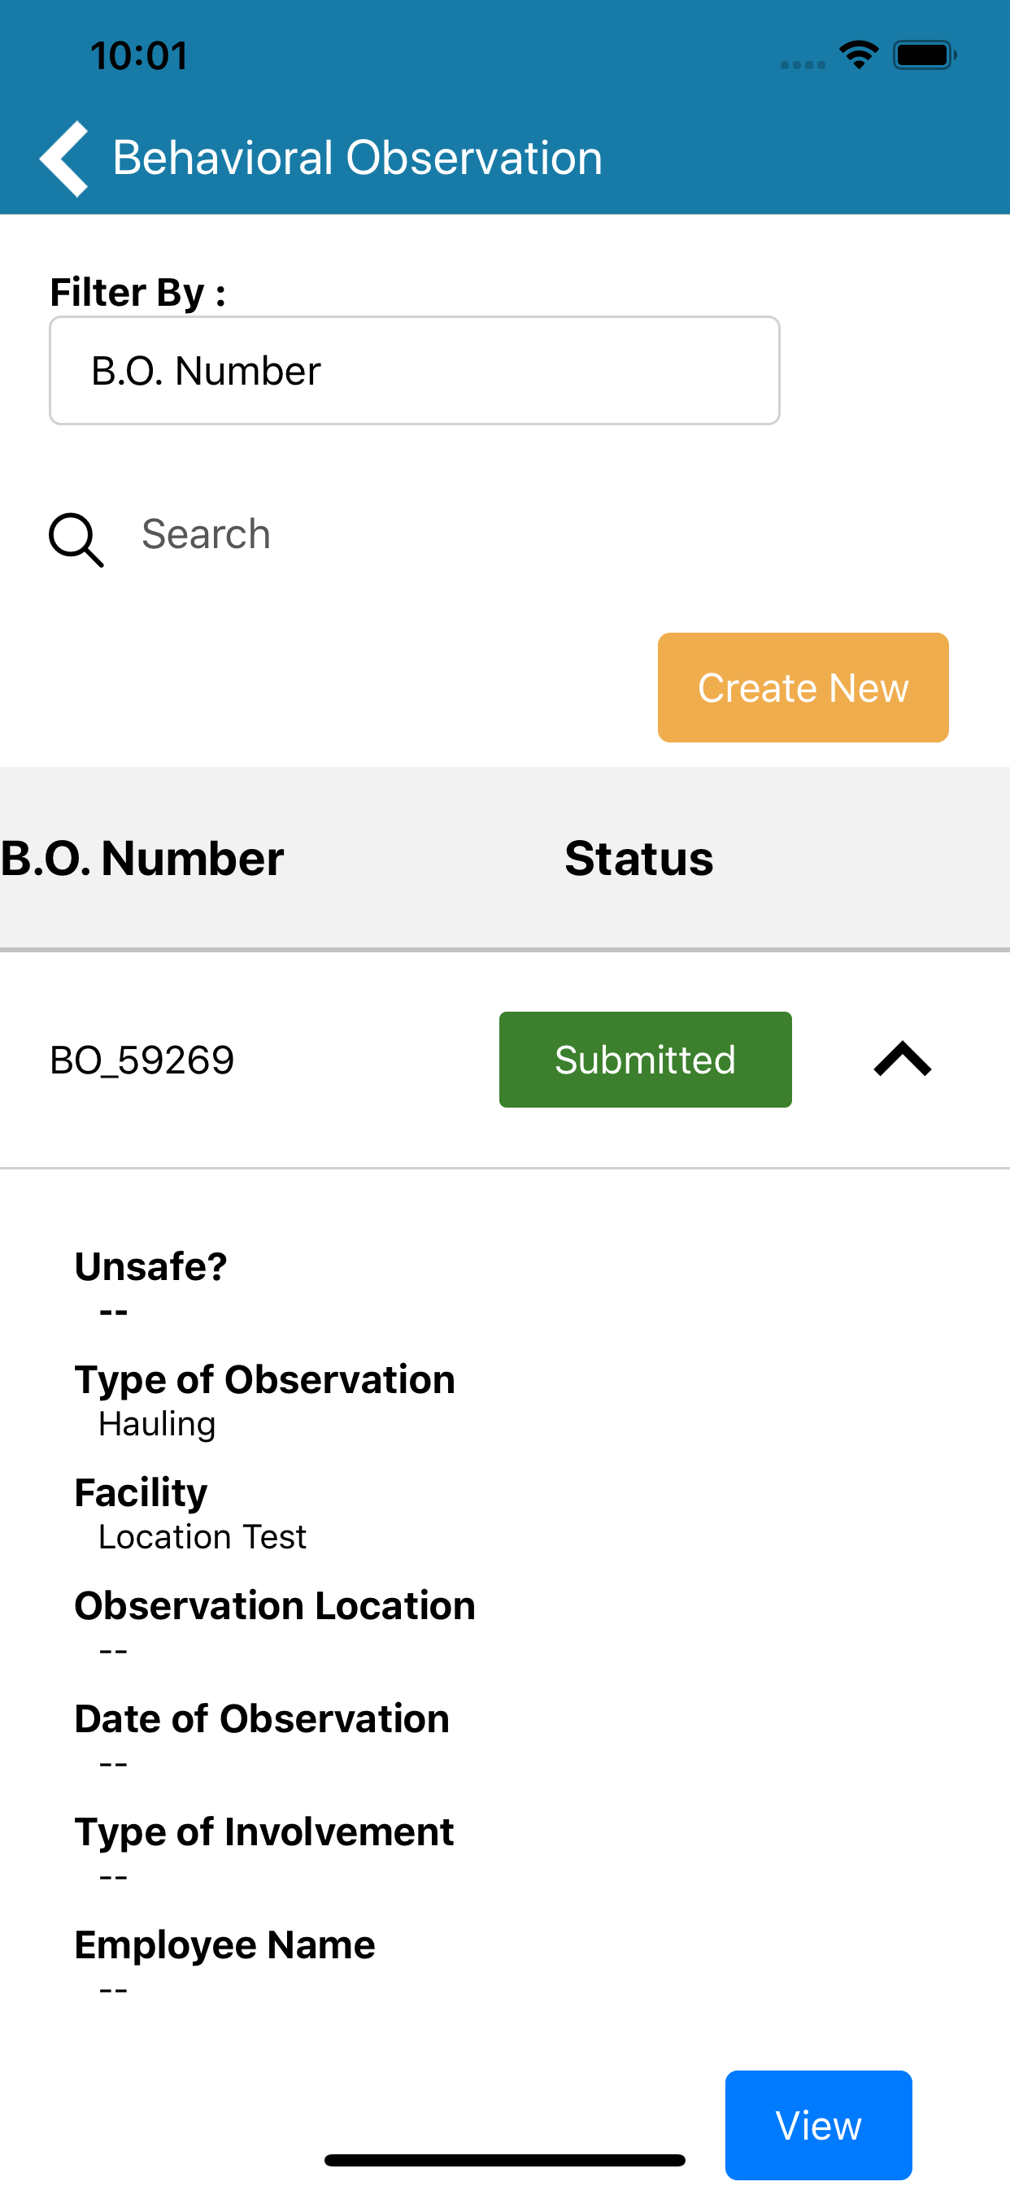Tap the Type of Observation label
The image size is (1010, 2186).
[x=265, y=1380]
